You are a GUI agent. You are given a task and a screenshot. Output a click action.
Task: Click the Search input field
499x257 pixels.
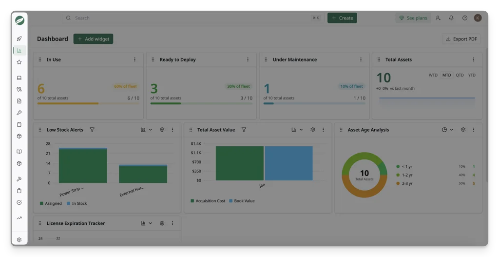(192, 18)
